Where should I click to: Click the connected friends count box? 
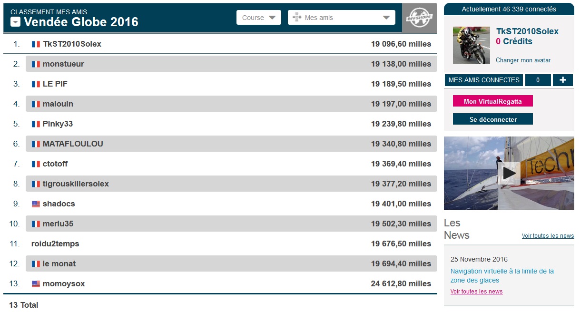pyautogui.click(x=538, y=80)
